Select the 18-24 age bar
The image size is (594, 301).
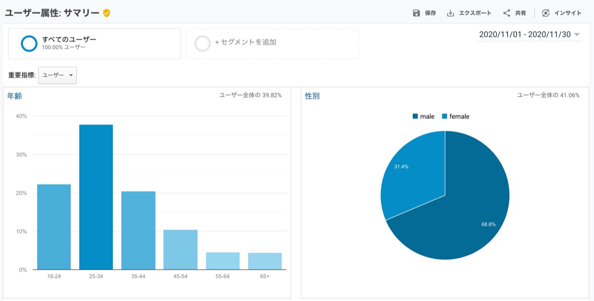[54, 227]
